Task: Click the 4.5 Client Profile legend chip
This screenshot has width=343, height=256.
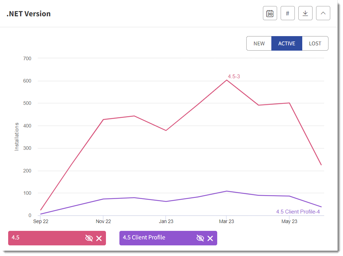Action: coord(144,238)
